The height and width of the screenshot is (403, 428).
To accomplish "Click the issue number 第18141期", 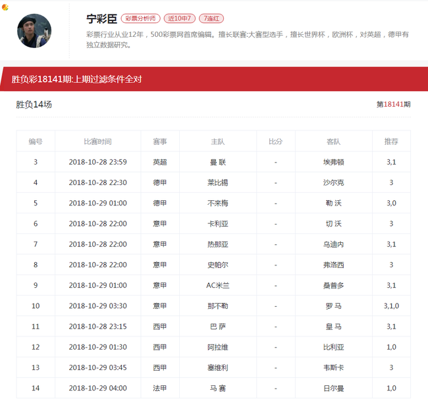I will click(x=393, y=104).
